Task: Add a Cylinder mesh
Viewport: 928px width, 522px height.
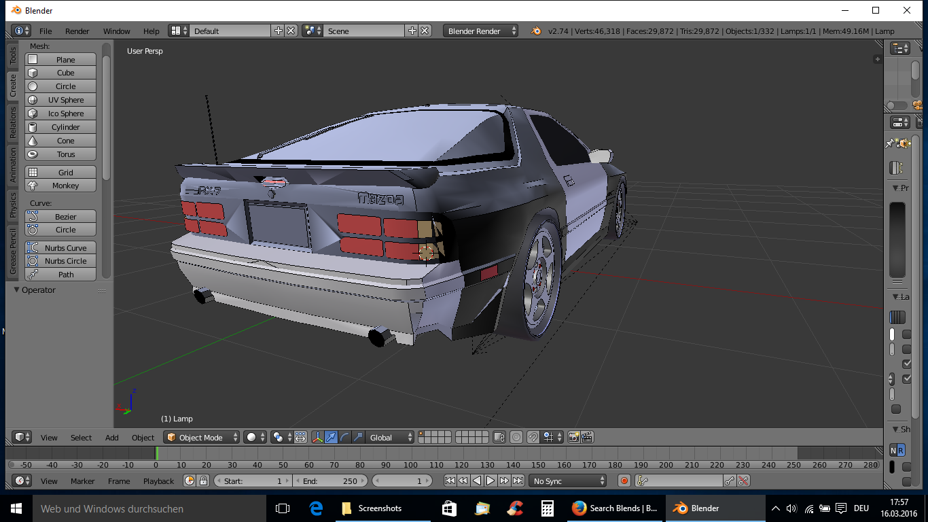Action: (x=60, y=127)
